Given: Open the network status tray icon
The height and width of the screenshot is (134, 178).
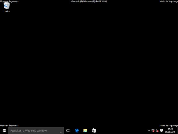Looking at the screenshot, I should (x=153, y=131).
